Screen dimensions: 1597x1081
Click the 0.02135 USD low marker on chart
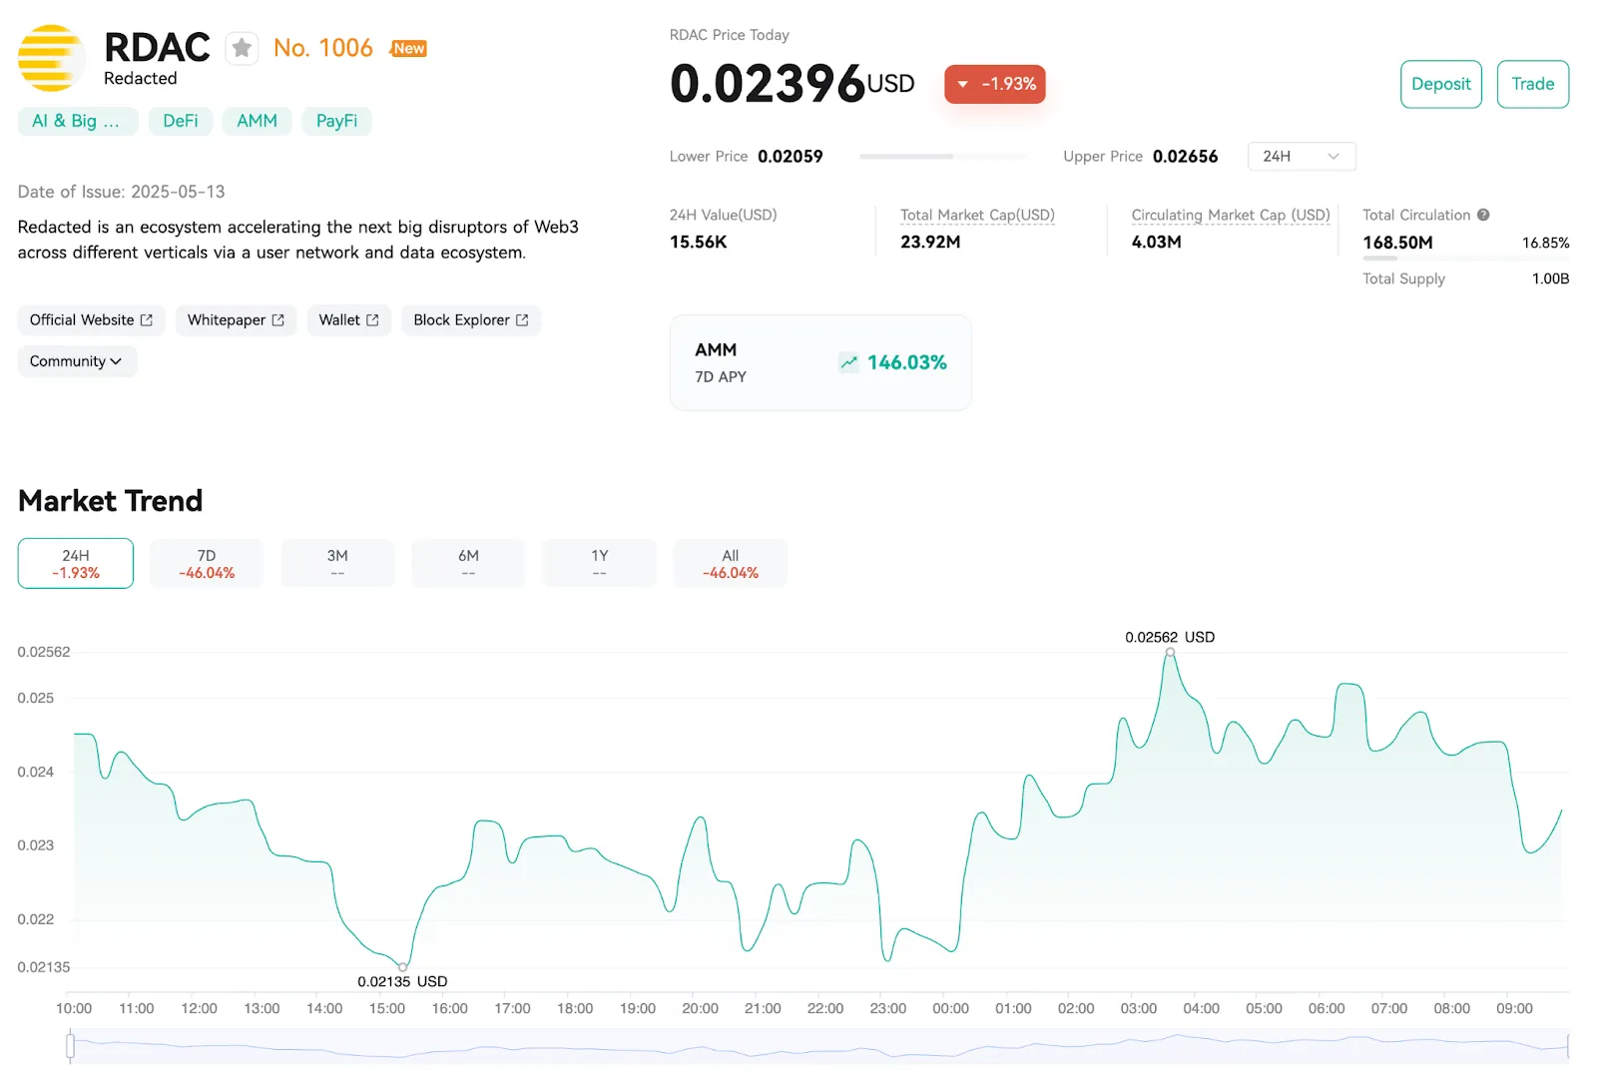[x=403, y=967]
